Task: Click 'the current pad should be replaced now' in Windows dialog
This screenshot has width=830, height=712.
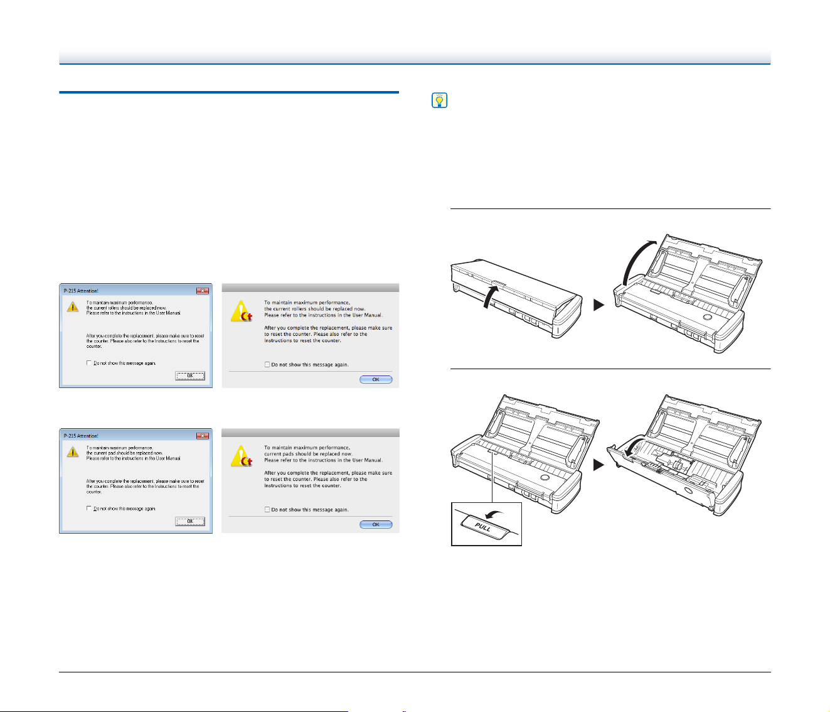Action: point(125,453)
